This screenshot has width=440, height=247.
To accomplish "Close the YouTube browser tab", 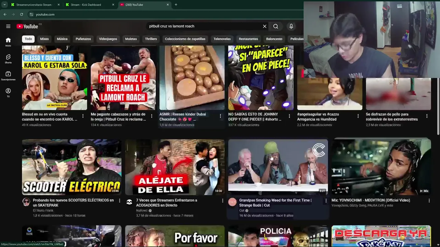I will [168, 5].
